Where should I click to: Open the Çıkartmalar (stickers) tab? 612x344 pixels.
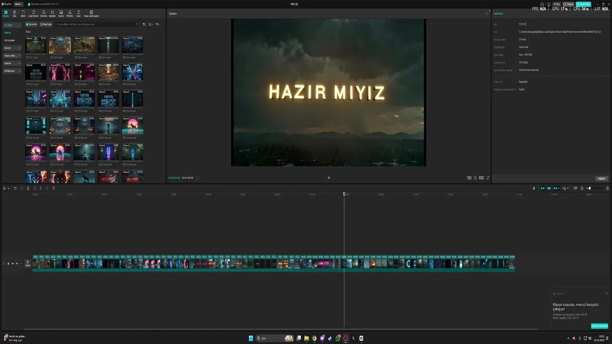33,13
